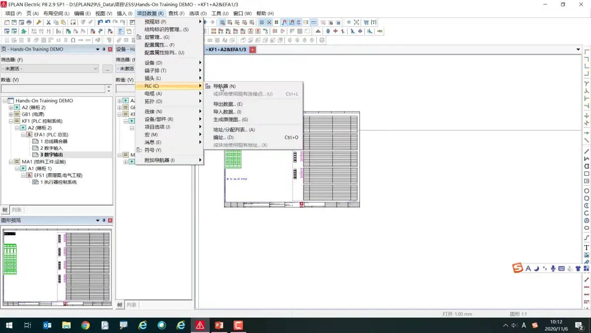Open the 插入 (I) menu

124,13
